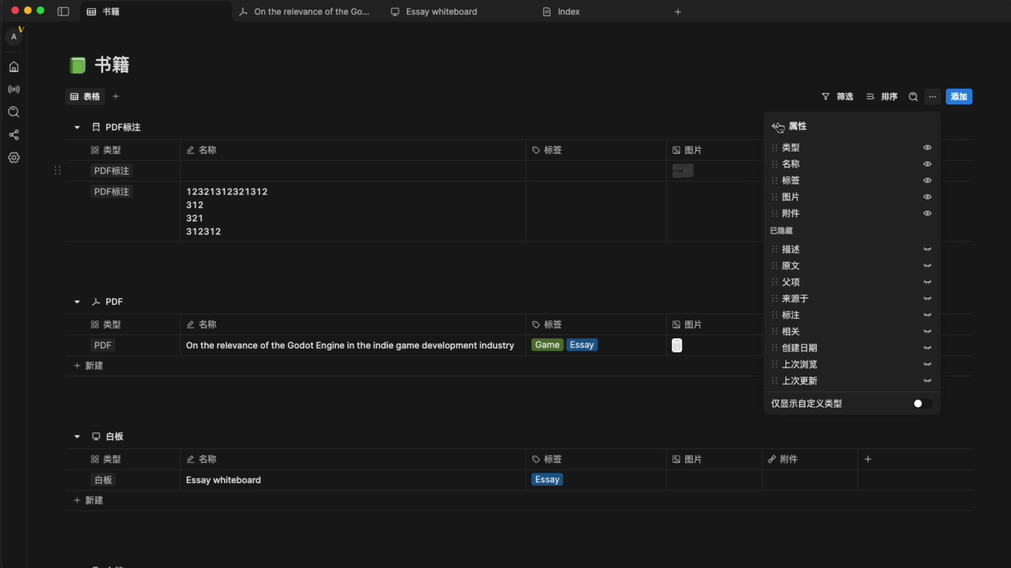Switch to the 书籍 tab
This screenshot has width=1011, height=568.
click(156, 12)
